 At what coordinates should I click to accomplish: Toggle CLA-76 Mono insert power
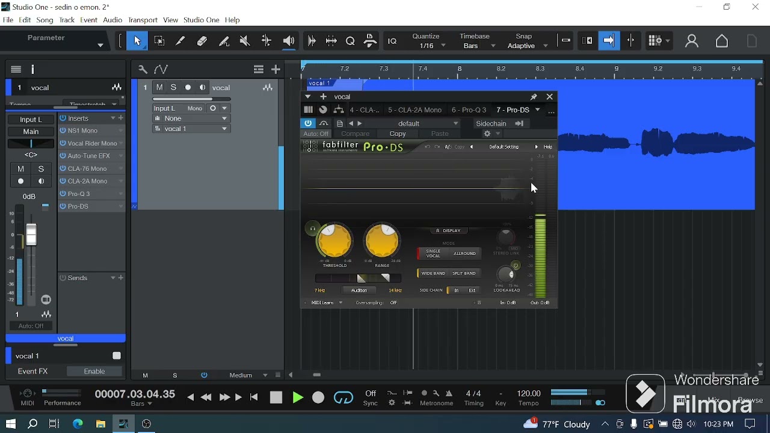(63, 169)
